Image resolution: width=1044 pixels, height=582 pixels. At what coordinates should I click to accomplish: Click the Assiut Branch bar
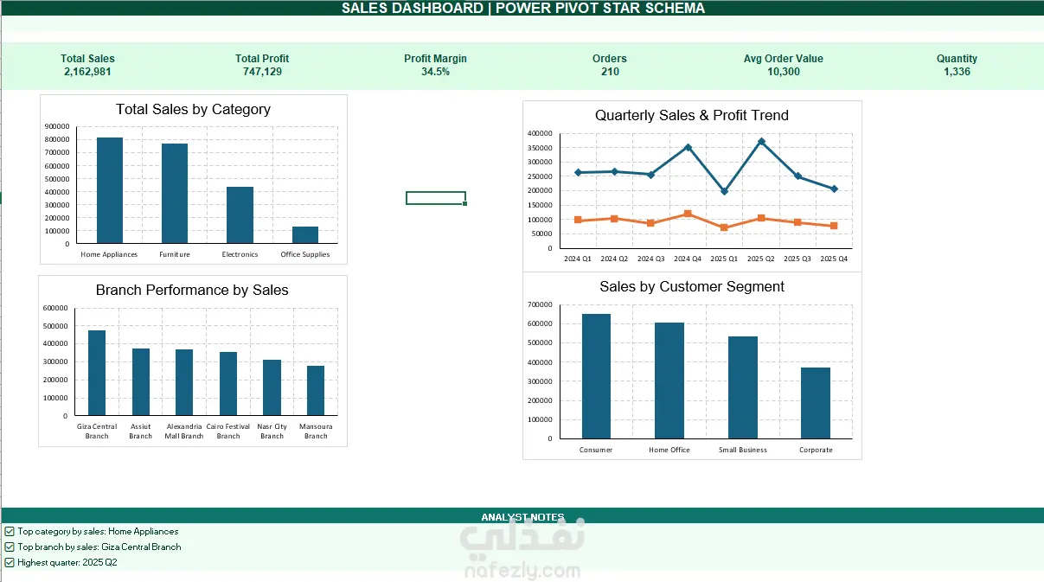coord(141,381)
